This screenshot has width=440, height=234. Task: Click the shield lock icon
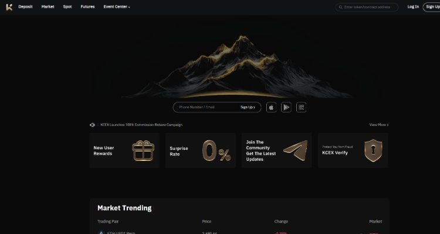tap(373, 150)
